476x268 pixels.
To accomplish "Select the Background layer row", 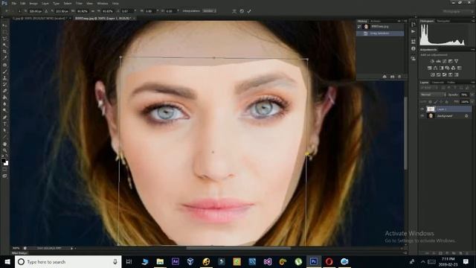I will click(x=446, y=116).
